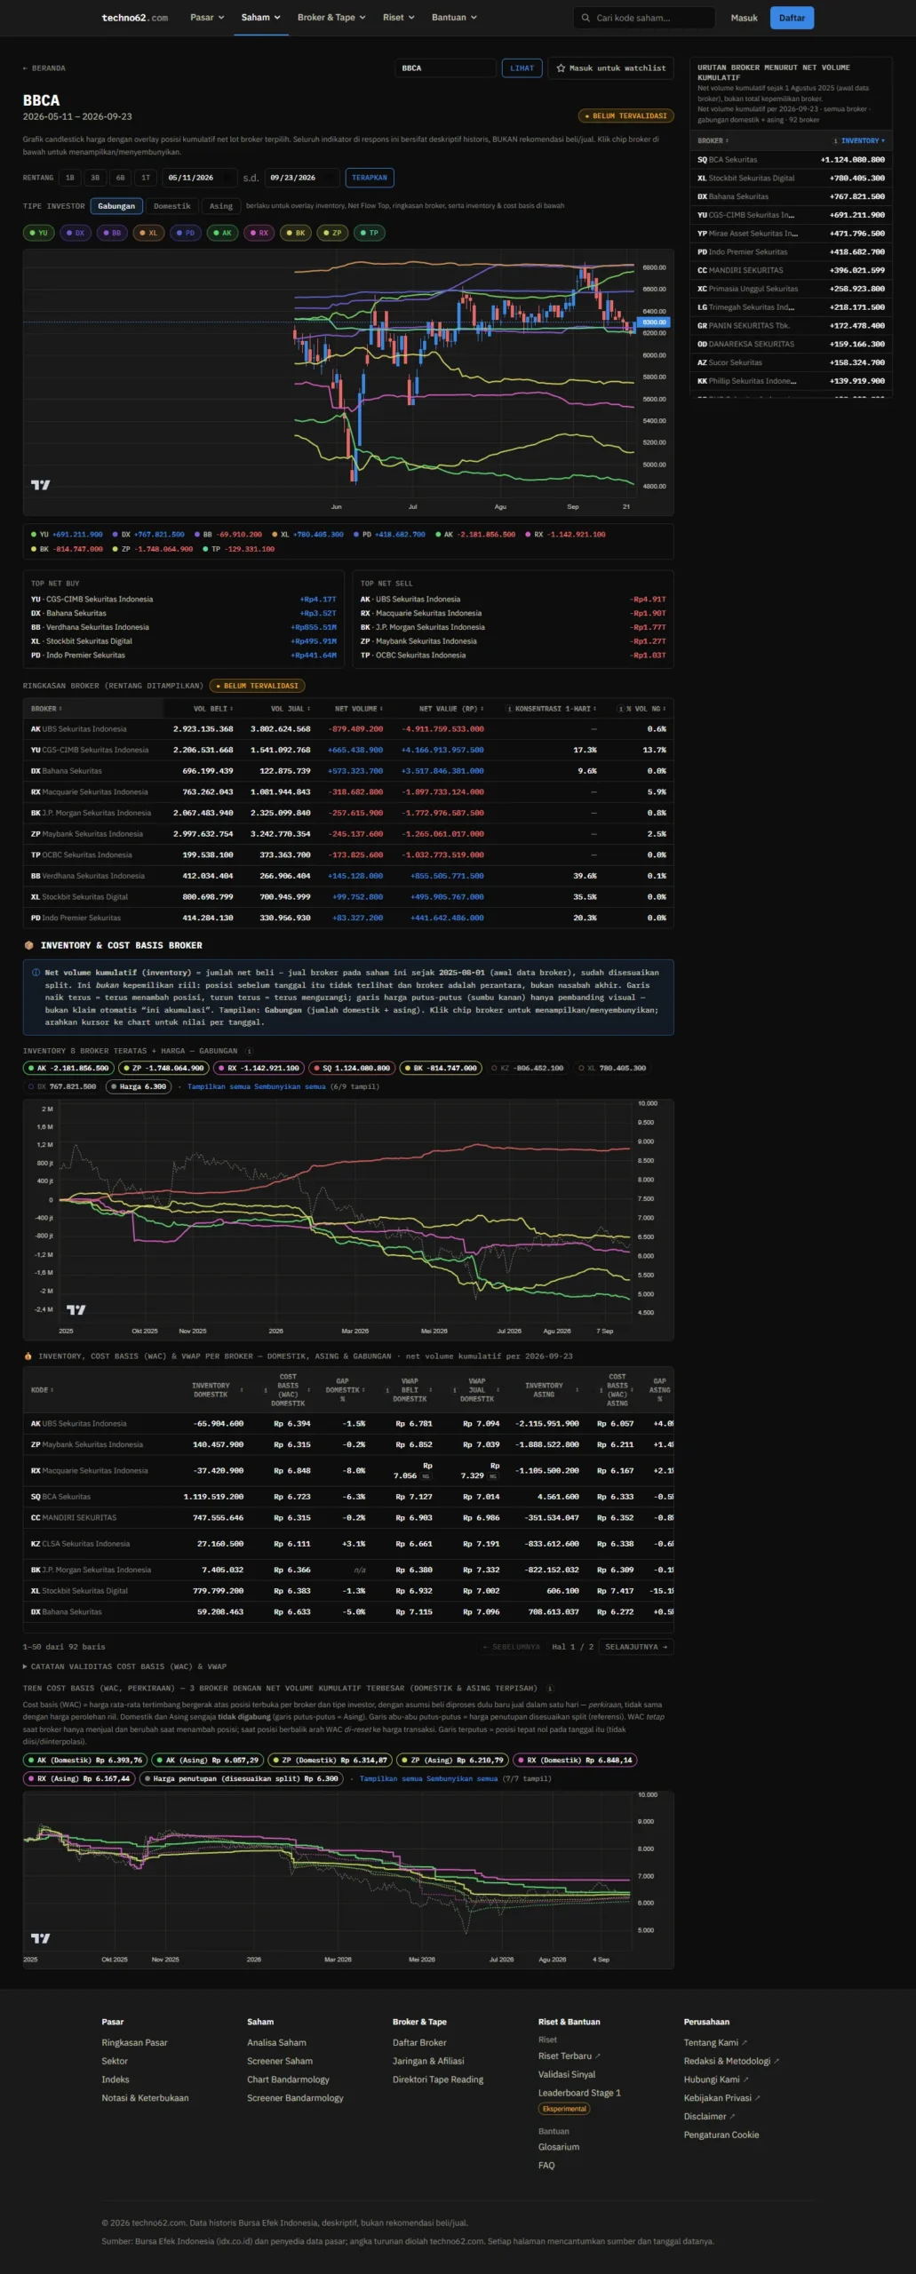Click the star 'Masuk untuk watchlist' button
The width and height of the screenshot is (916, 2274).
tap(610, 68)
